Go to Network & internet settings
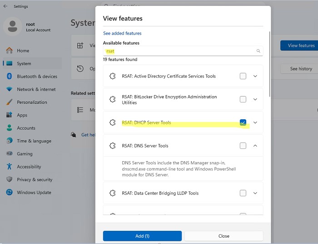Screen dimensions: 318x244 point(32,89)
